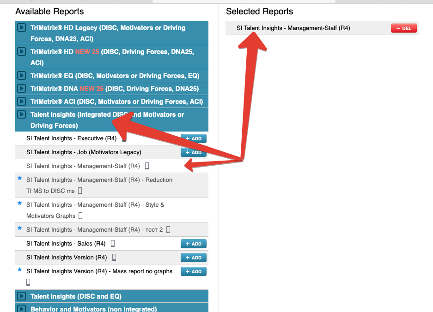This screenshot has height=312, width=433.
Task: Add Version (R4) Mass report no graphs
Action: tap(194, 271)
